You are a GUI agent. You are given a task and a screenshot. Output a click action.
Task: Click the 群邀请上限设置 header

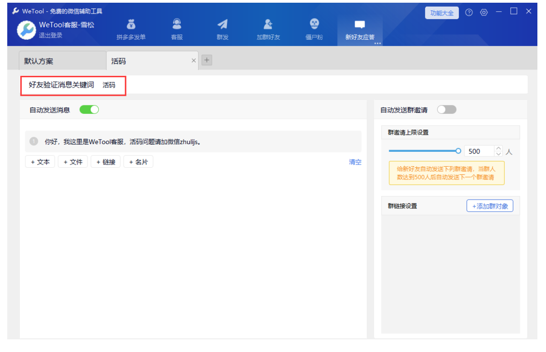pyautogui.click(x=451, y=132)
